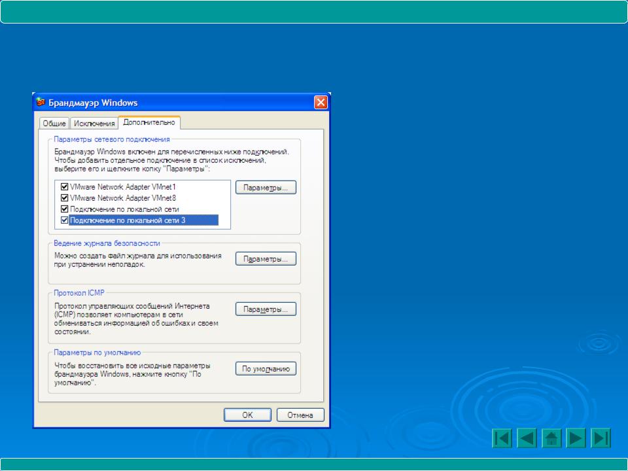Click the Отмена button

tap(300, 415)
